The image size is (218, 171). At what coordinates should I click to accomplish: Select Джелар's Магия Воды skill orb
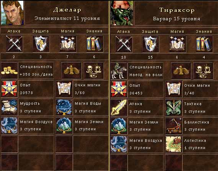click(x=64, y=107)
